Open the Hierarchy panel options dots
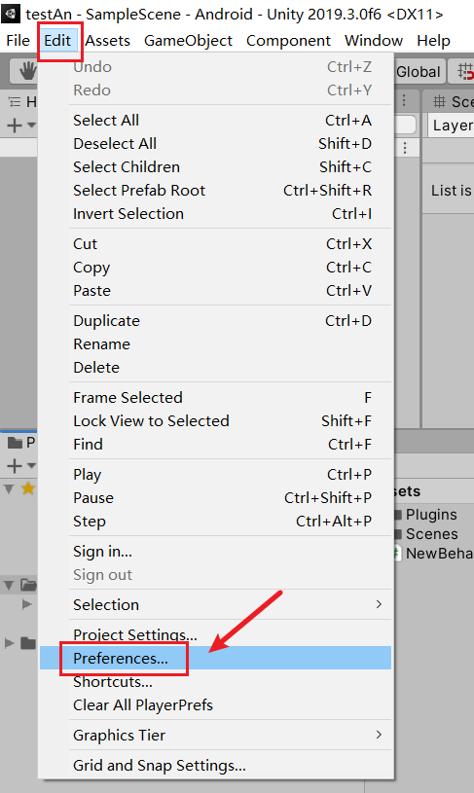474x793 pixels. pos(404,100)
